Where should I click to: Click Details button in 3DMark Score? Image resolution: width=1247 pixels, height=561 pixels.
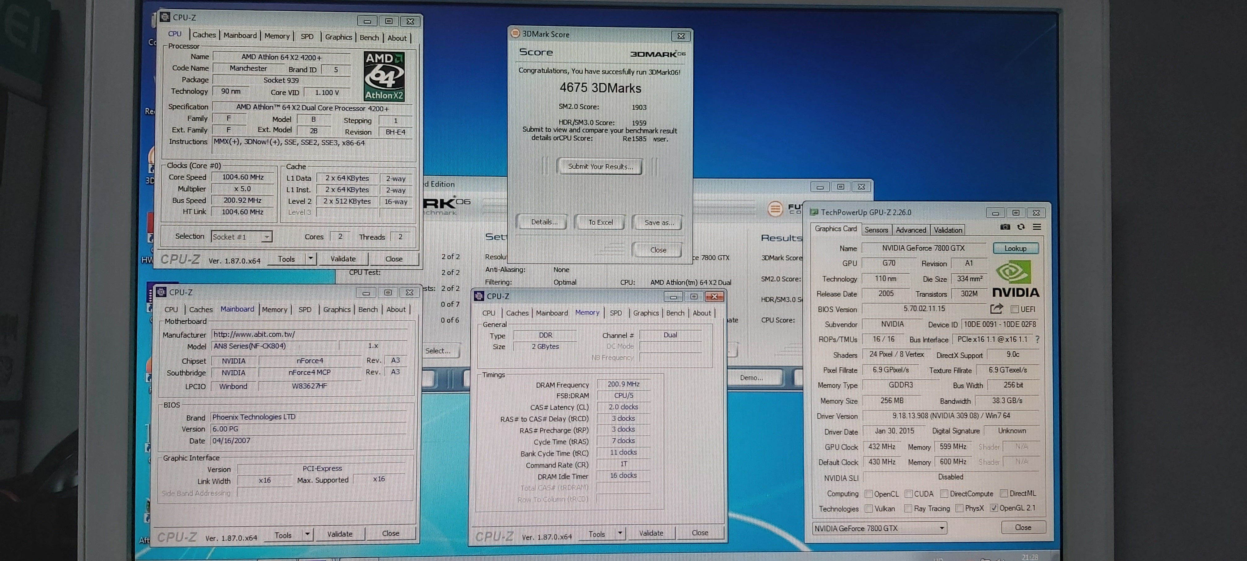pyautogui.click(x=544, y=222)
